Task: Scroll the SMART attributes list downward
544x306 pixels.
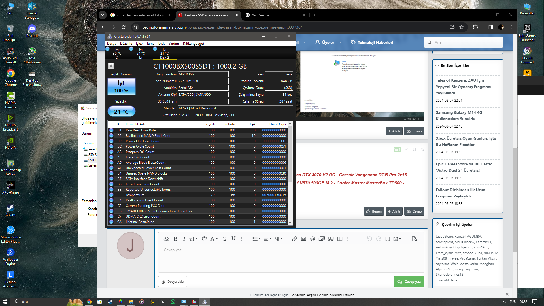Action: (x=291, y=222)
